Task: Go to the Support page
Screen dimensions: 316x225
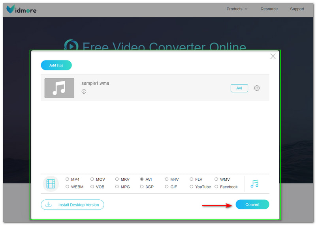Action: (297, 9)
